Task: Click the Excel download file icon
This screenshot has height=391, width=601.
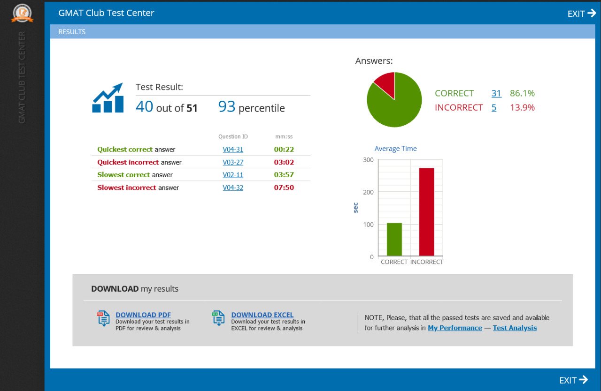Action: click(x=218, y=318)
